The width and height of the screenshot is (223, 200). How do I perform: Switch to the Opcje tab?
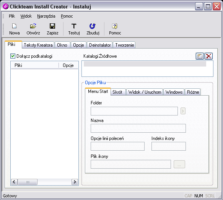coord(78,45)
